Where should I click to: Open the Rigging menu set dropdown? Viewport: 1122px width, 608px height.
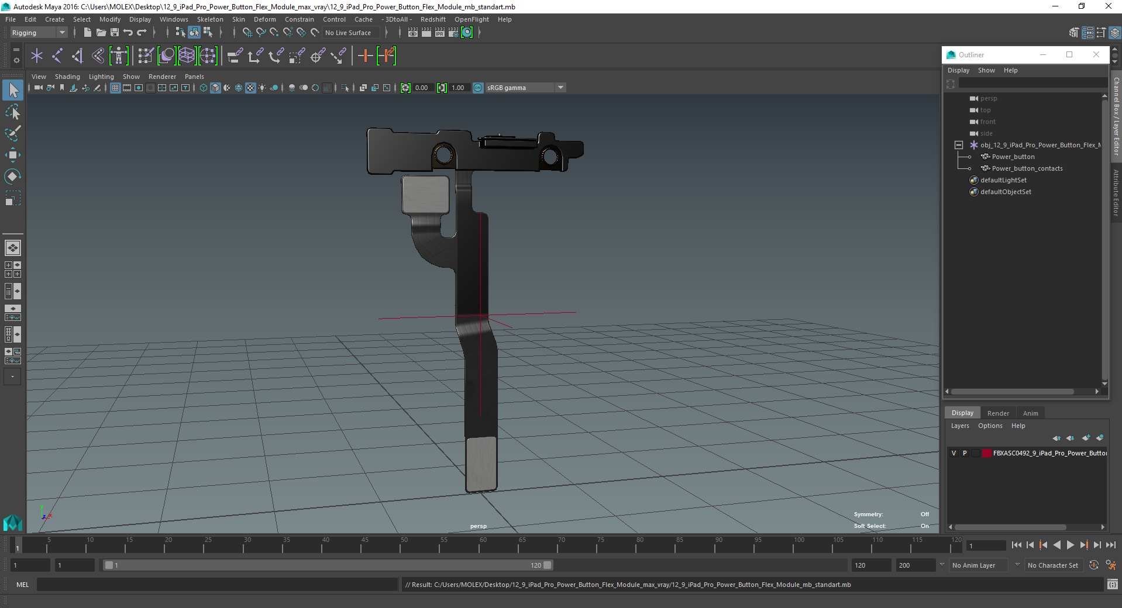39,33
